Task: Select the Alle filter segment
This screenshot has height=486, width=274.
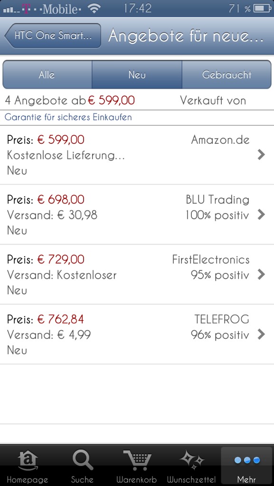Action: click(47, 75)
